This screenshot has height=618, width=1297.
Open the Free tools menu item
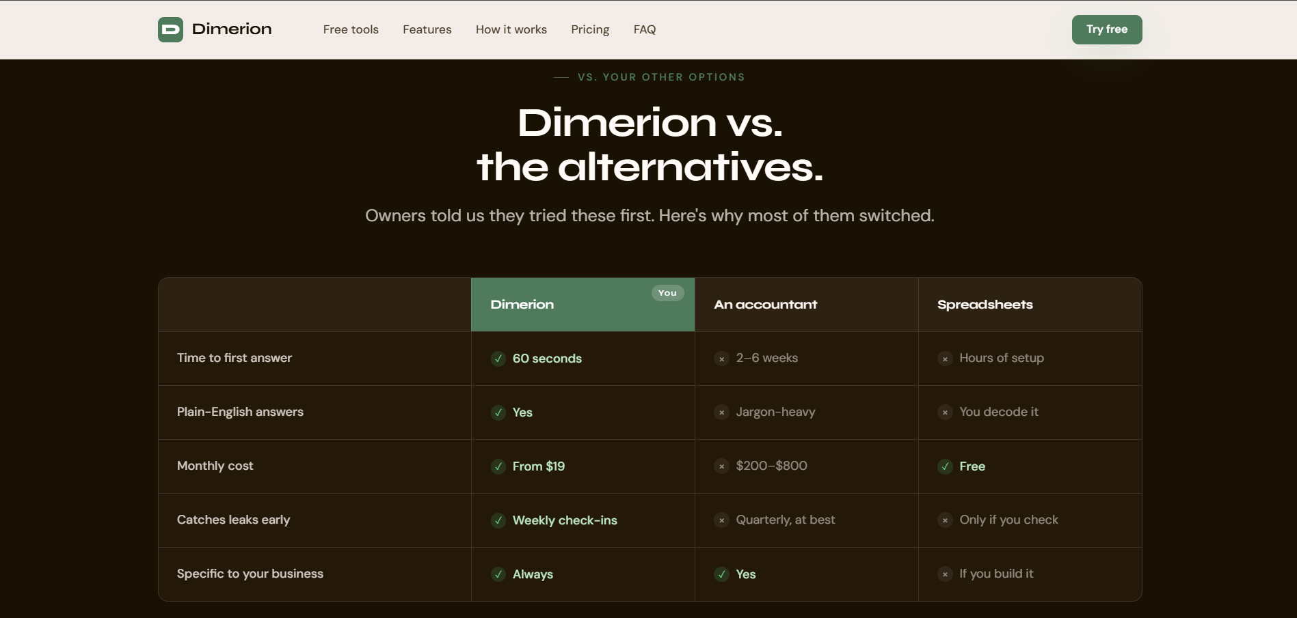click(351, 29)
